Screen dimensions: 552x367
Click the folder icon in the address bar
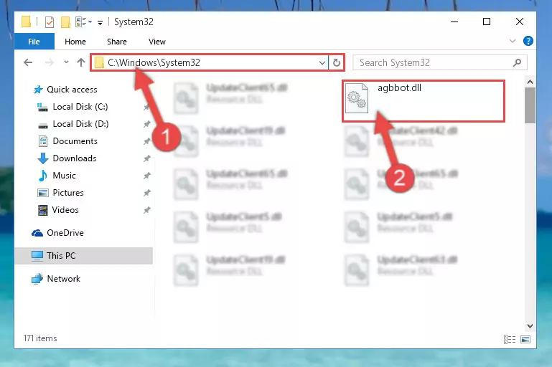99,62
